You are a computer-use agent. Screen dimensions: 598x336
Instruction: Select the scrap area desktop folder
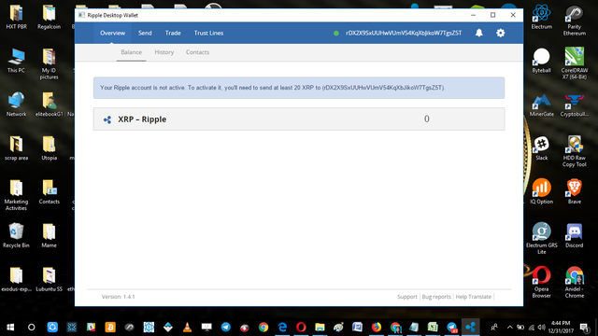[17, 148]
